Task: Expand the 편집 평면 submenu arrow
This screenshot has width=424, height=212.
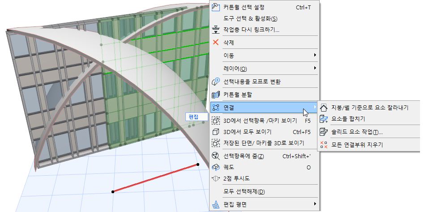Action: click(315, 204)
